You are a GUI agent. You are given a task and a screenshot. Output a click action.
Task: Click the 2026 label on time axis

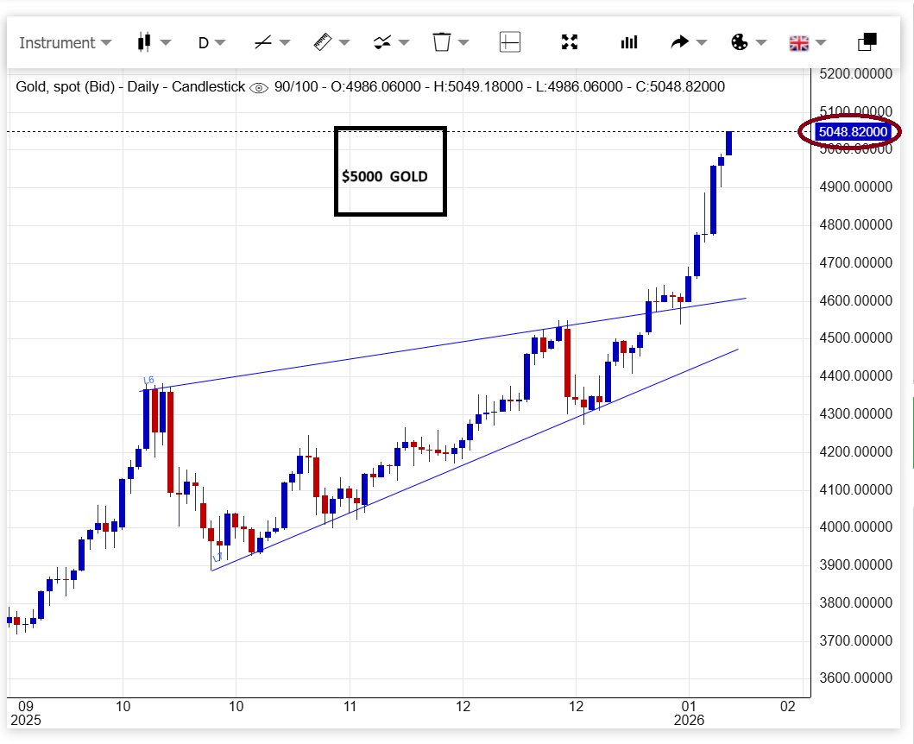(690, 720)
